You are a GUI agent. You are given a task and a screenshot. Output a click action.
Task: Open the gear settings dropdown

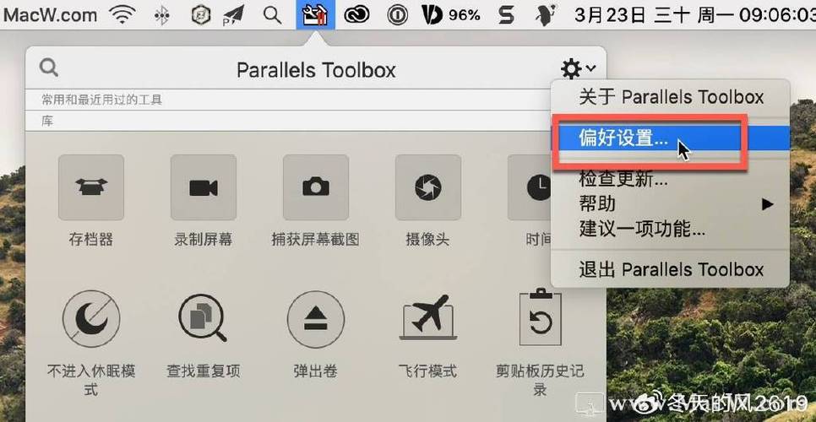click(578, 68)
